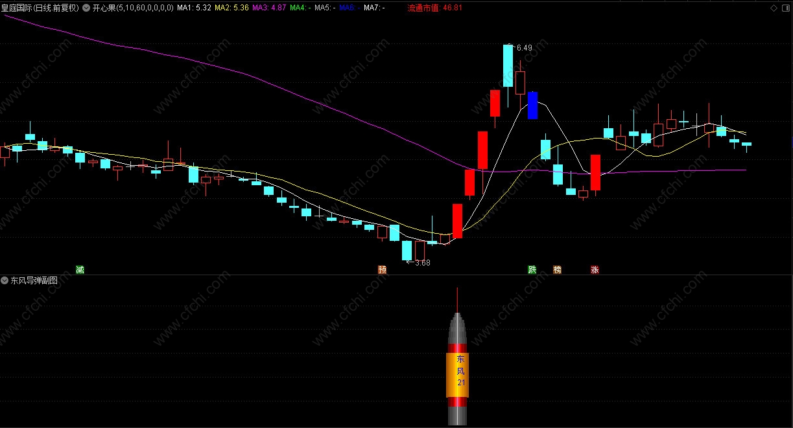The image size is (793, 428).
Task: Click the 东风导弹副图 sub-chart title
Action: click(34, 280)
